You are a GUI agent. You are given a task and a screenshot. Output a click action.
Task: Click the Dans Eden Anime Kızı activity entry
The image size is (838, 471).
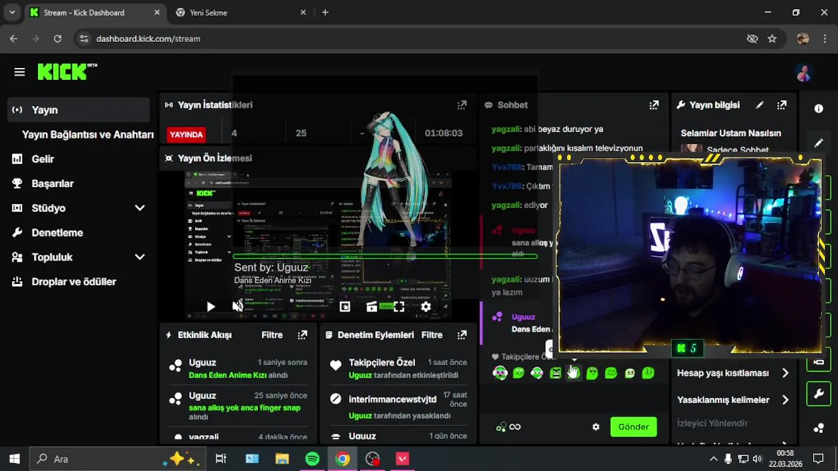[239, 369]
